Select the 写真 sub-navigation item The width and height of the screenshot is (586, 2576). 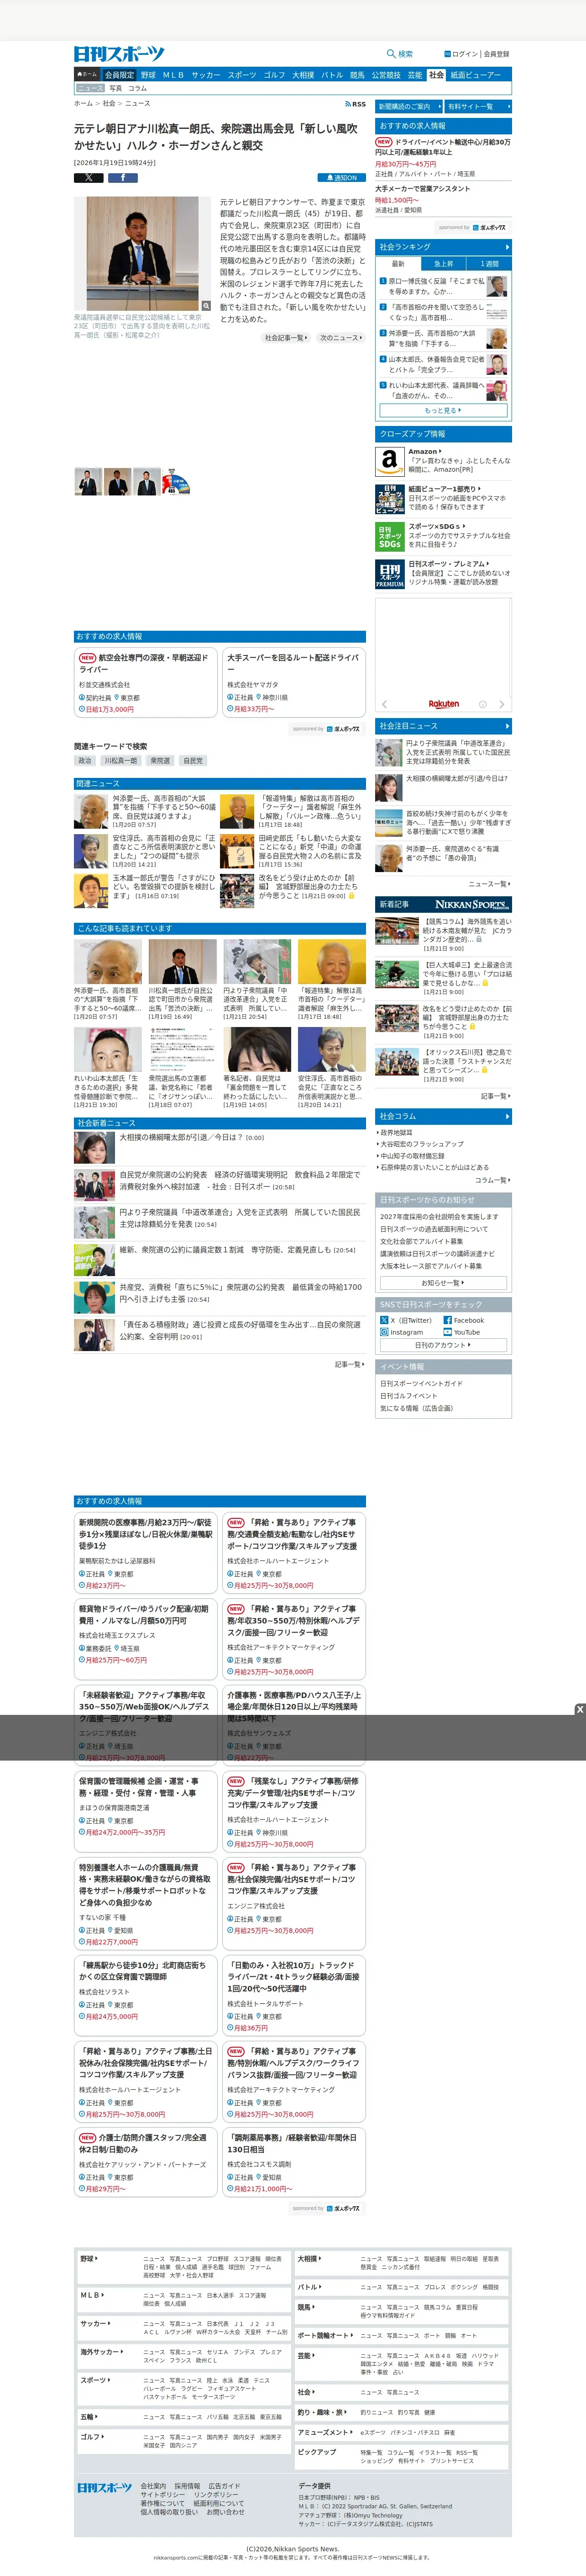click(x=116, y=88)
